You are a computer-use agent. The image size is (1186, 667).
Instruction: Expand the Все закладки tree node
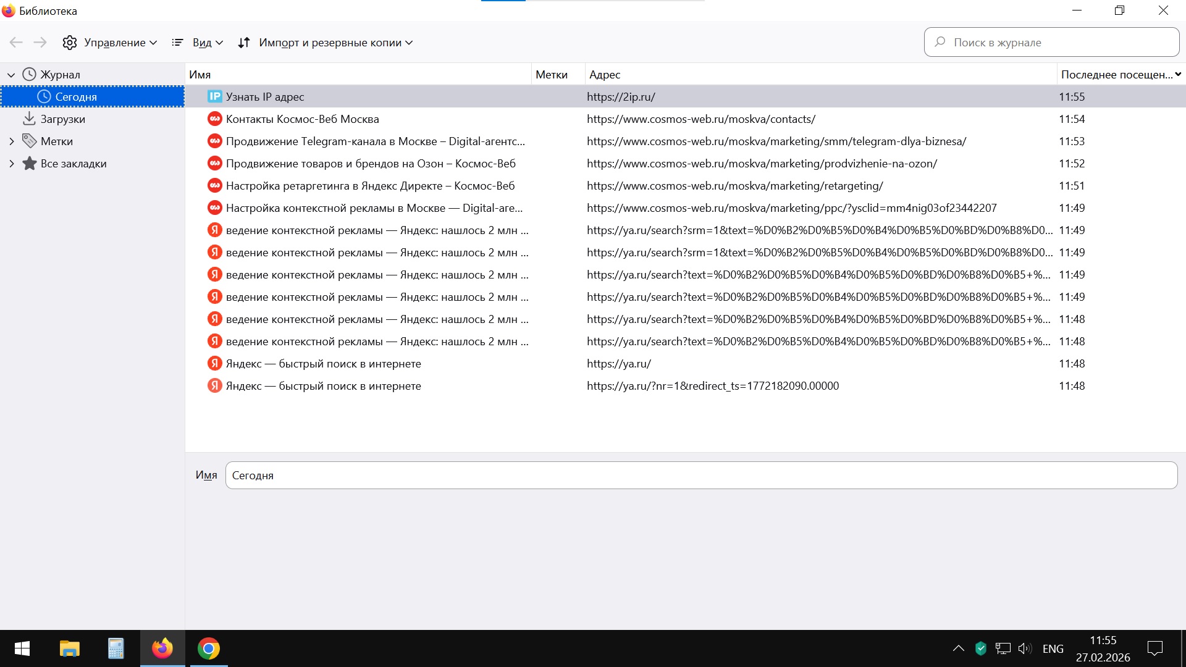click(x=11, y=164)
